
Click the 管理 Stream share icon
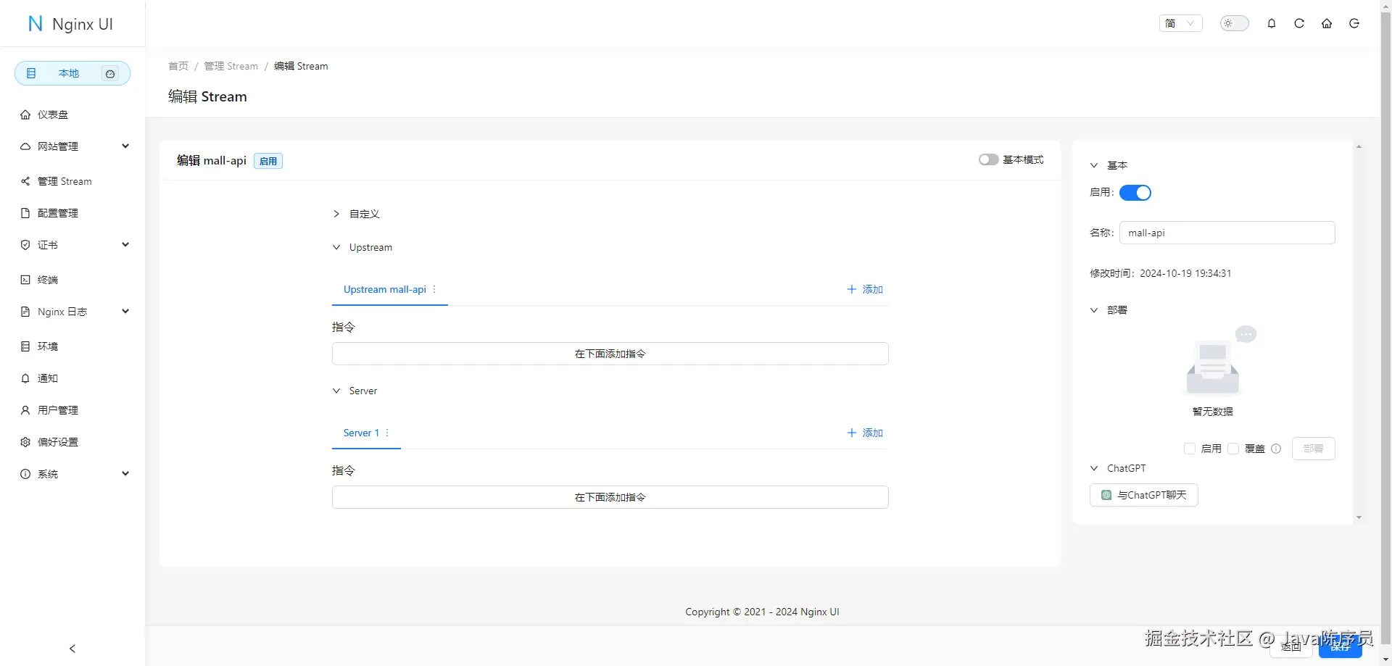[25, 181]
